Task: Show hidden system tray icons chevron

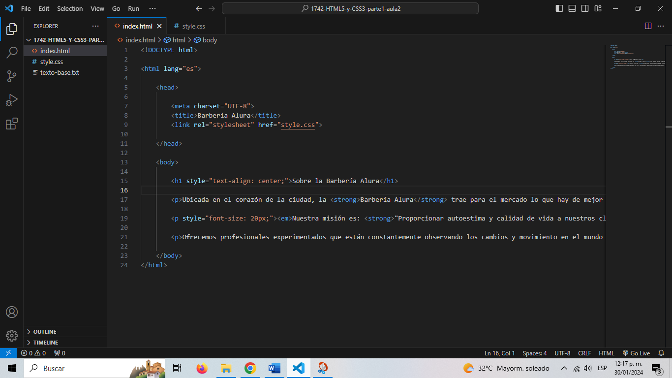Action: 564,368
